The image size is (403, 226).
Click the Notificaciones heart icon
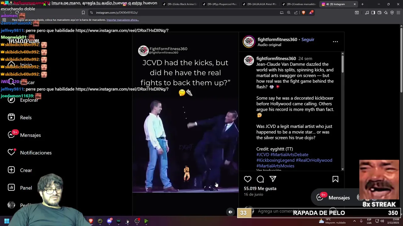11,152
